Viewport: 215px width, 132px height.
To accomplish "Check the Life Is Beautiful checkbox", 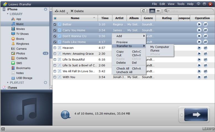I will [x=55, y=60].
